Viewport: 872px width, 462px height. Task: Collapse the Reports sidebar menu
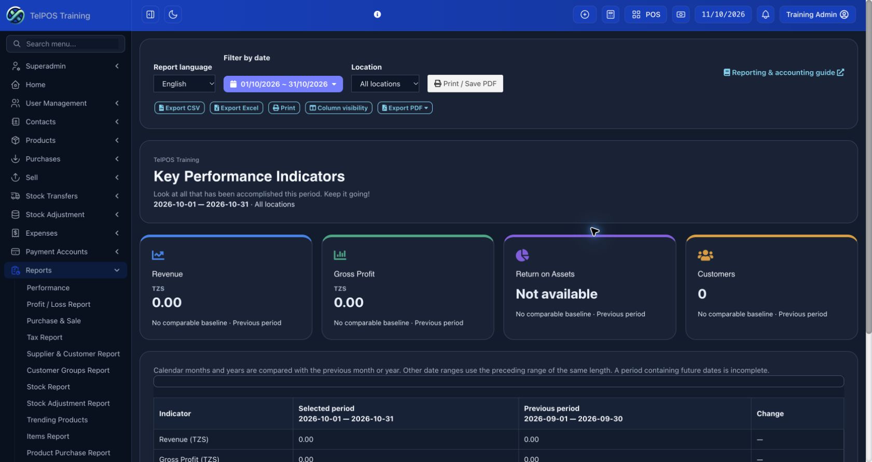click(66, 270)
